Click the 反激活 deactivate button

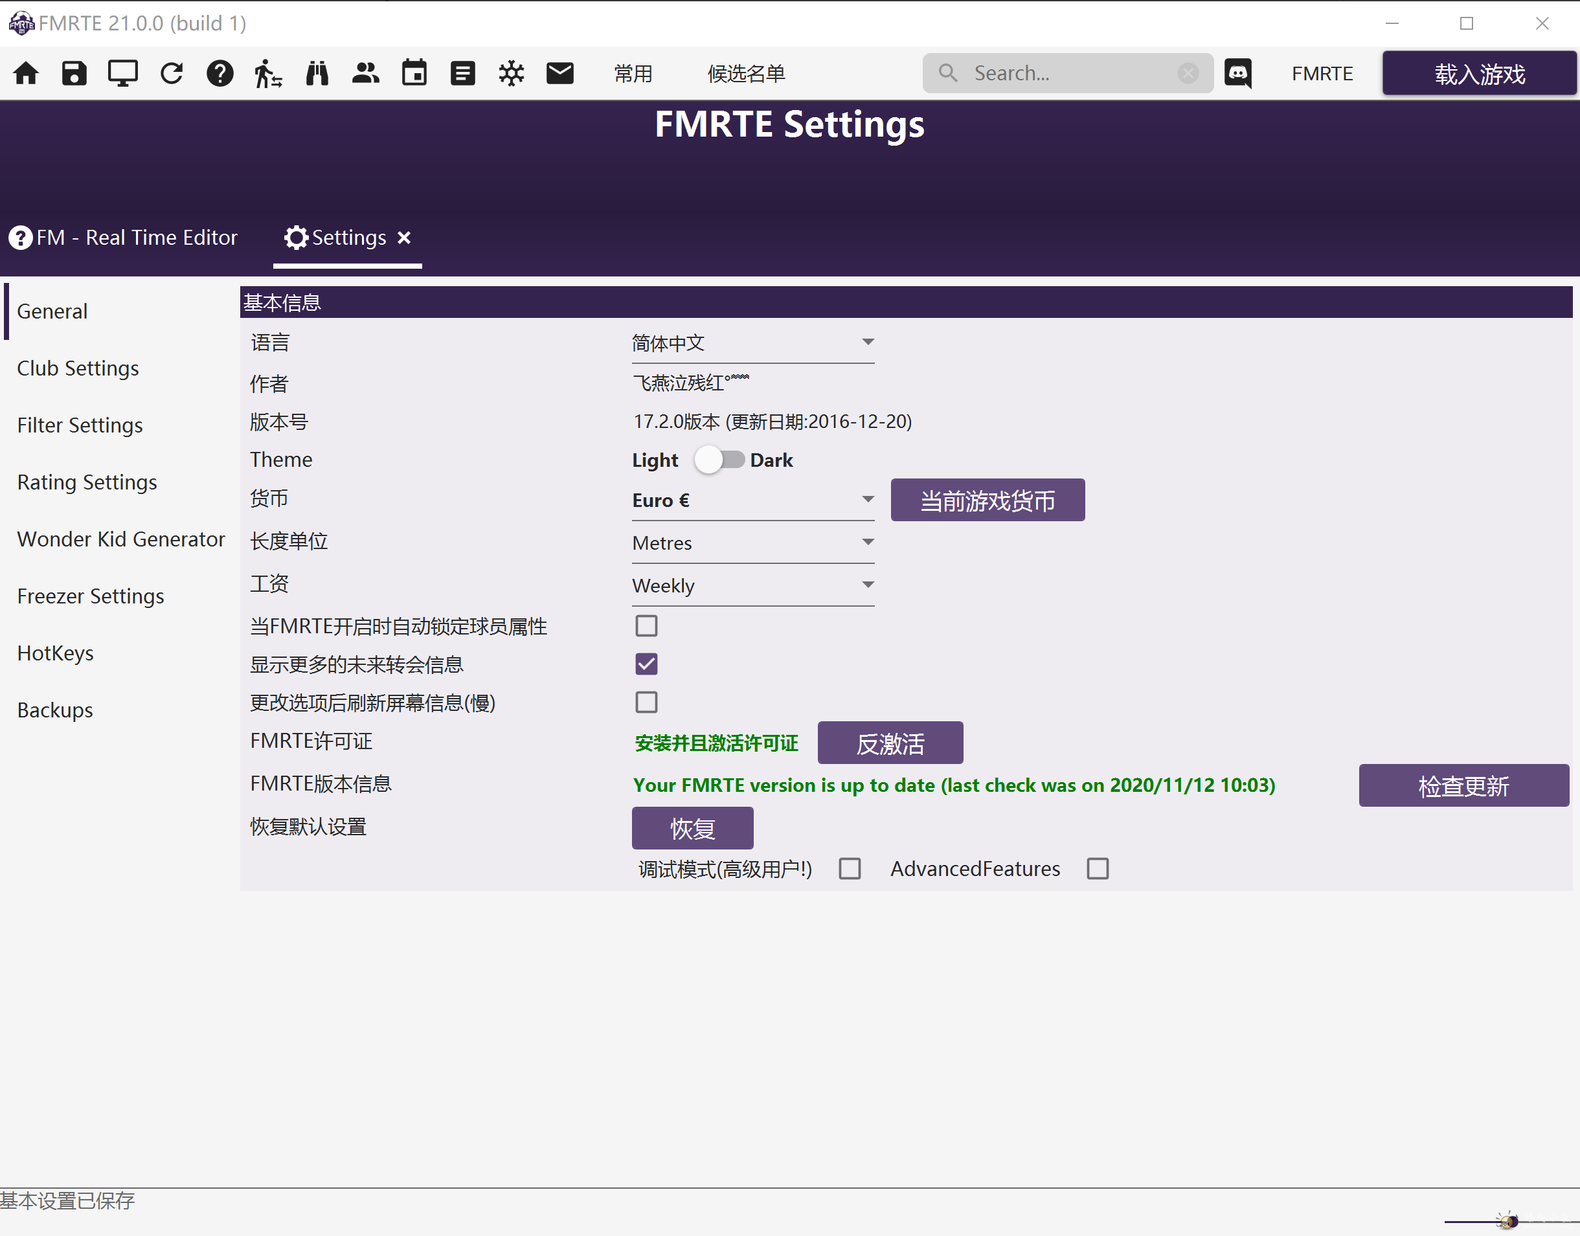click(890, 743)
